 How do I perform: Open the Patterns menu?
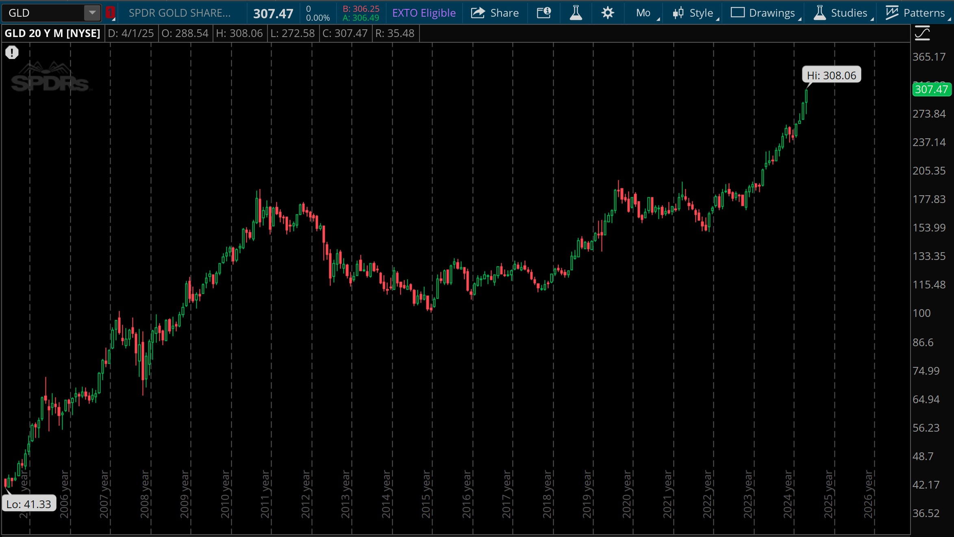tap(917, 13)
